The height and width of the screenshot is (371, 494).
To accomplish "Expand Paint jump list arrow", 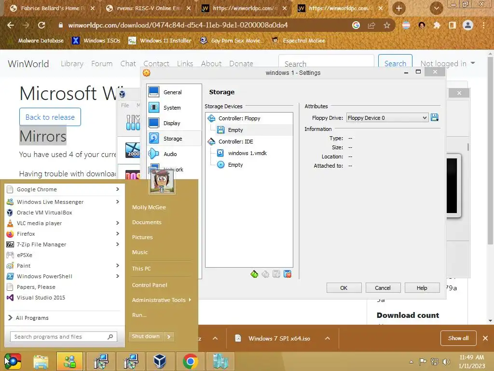I will [118, 266].
